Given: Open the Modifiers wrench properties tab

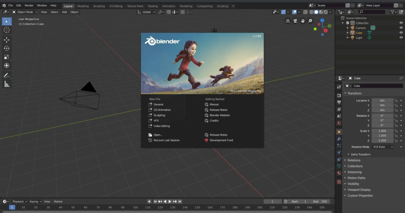Looking at the screenshot, I should point(339,139).
